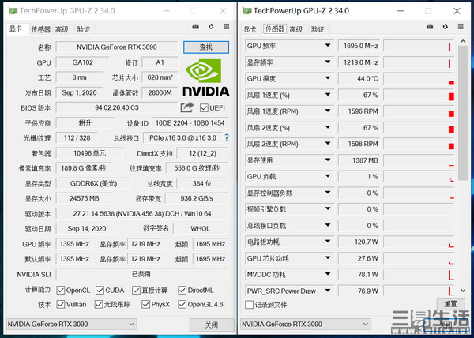Click the screenshot camera icon in left window
Viewport: 474px width, 338px height.
196,27
